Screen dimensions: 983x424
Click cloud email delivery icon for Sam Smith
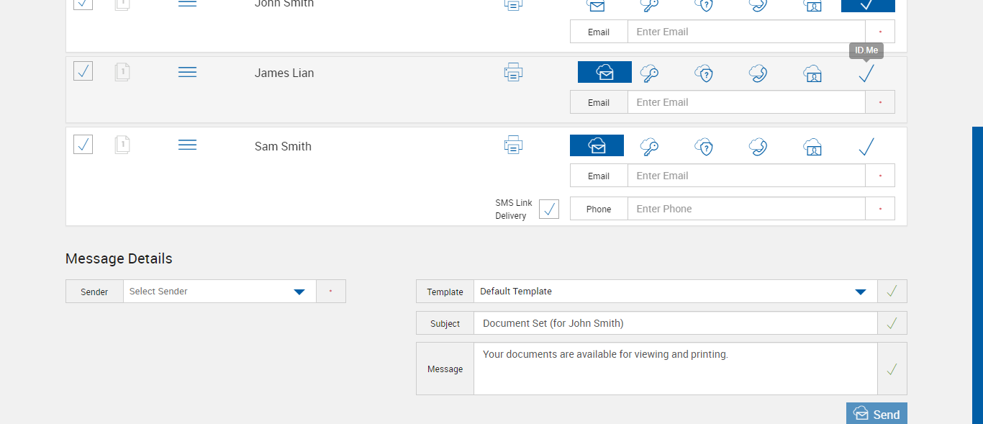597,145
